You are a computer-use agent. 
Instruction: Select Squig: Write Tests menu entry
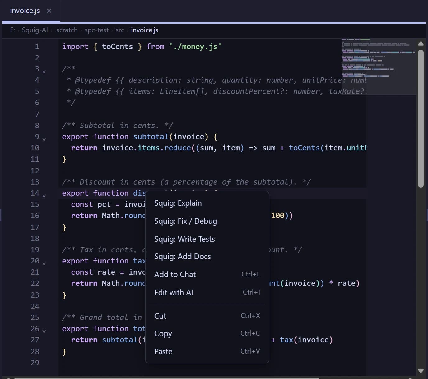207,239
